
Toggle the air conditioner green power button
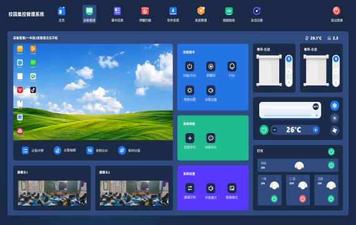click(x=264, y=130)
